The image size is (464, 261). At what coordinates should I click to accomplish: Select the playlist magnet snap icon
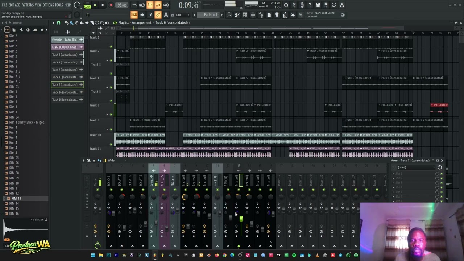point(58,22)
